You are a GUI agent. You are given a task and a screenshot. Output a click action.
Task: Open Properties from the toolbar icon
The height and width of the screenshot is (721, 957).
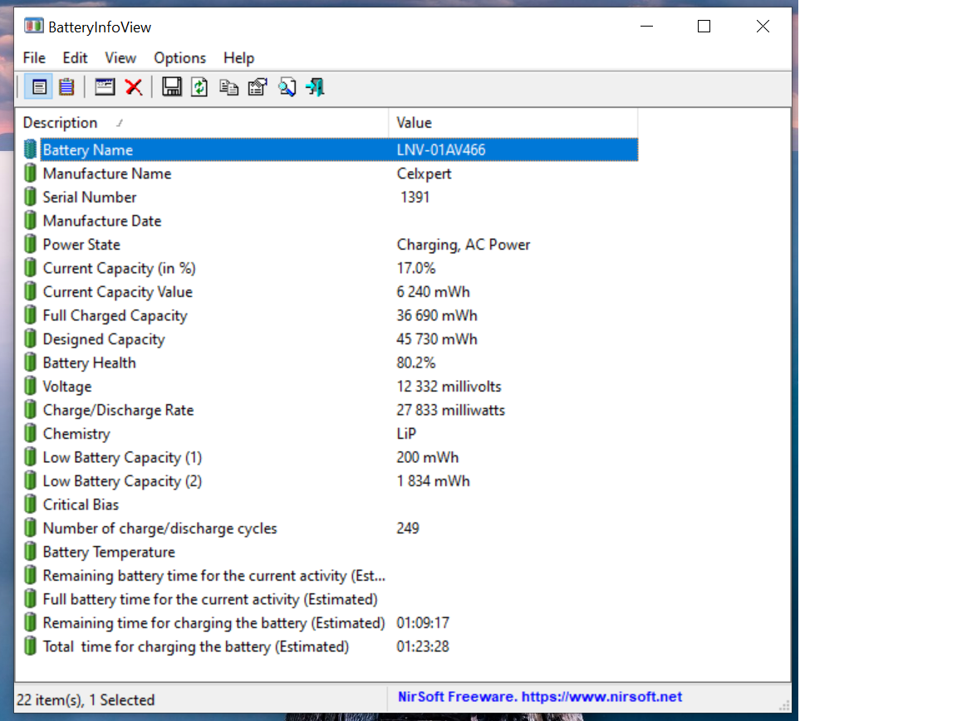click(258, 87)
